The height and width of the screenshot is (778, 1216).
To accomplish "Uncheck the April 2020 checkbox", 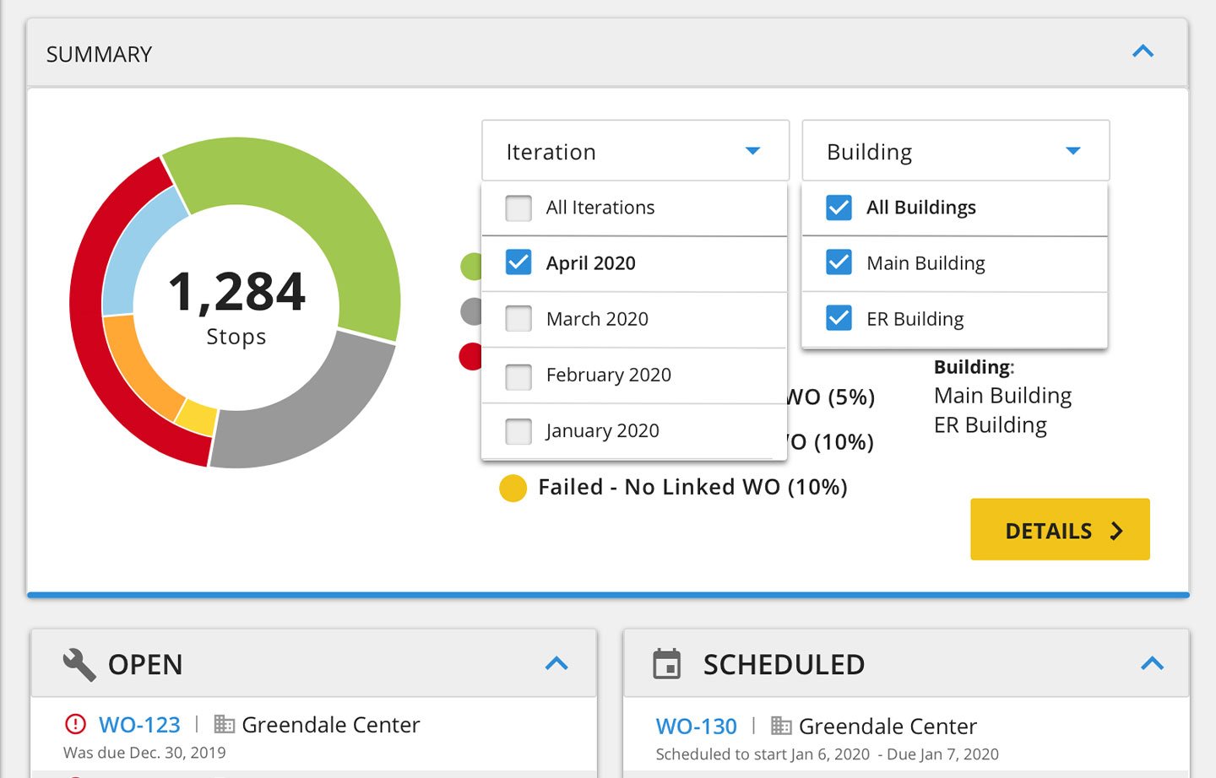I will (x=518, y=263).
